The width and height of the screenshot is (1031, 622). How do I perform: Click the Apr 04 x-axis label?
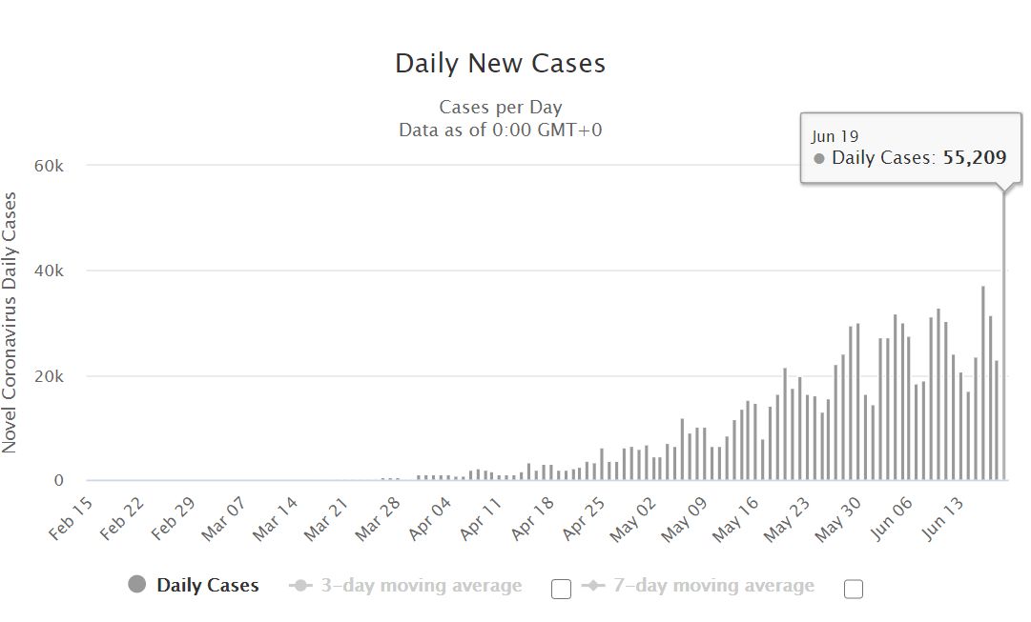point(429,519)
